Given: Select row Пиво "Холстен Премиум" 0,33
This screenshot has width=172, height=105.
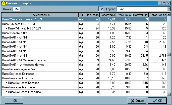Looking at the screenshot, I should pos(84,19).
